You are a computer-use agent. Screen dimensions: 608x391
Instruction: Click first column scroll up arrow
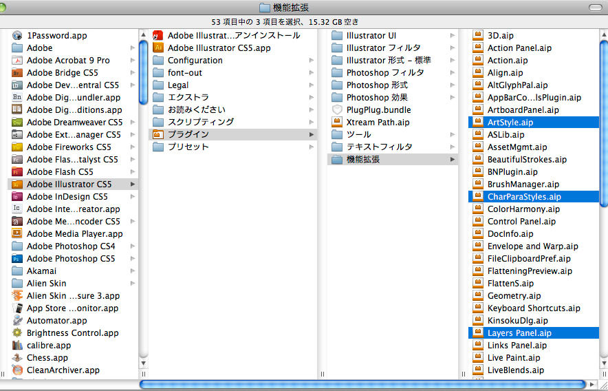pyautogui.click(x=143, y=34)
